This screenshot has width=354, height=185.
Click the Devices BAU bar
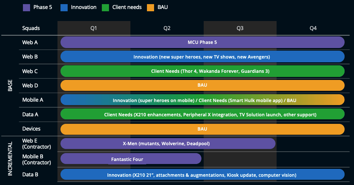click(x=203, y=129)
